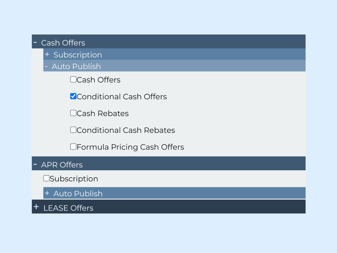Enable Formula Pricing Cash Offers
Image resolution: width=337 pixels, height=253 pixels.
(73, 147)
